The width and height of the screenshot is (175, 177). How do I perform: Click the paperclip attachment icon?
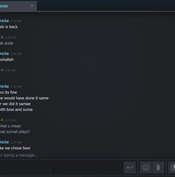[x=158, y=167]
